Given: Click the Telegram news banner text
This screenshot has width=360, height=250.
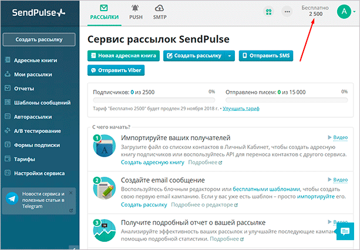Looking at the screenshot, I should click(43, 200).
